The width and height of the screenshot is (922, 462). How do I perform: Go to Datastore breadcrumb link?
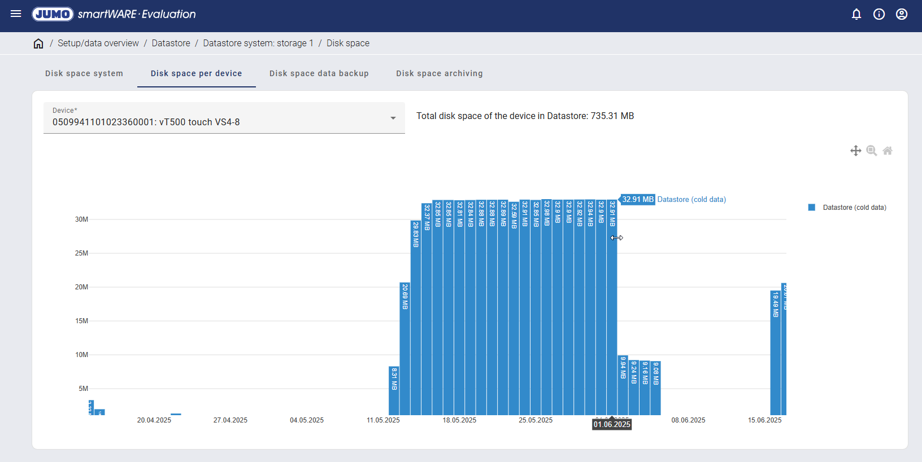[x=171, y=43]
